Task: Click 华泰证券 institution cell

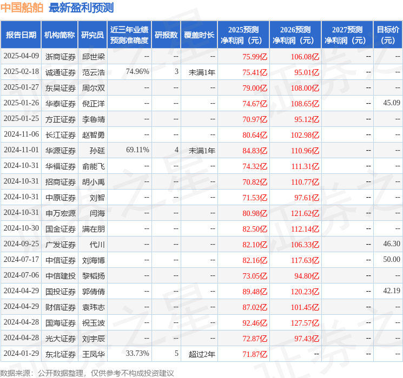Action: click(61, 104)
